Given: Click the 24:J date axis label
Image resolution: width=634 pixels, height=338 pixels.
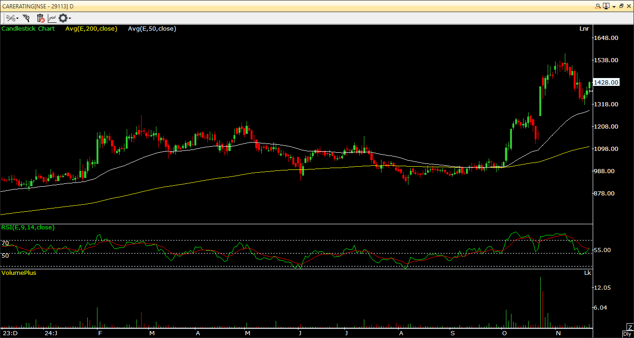Looking at the screenshot, I should pos(51,333).
